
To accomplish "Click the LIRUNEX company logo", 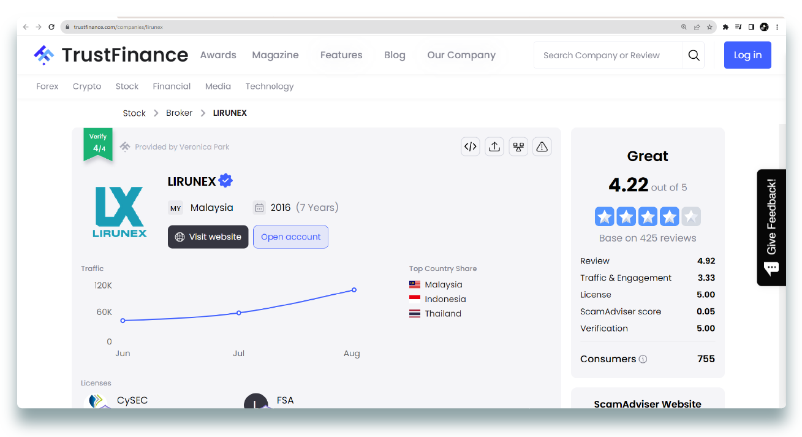I will (119, 212).
